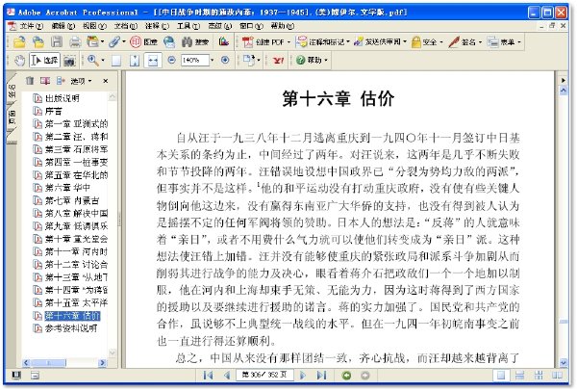Screen dimensions: 577x391
Task: Open bookmark 序言
Action: pyautogui.click(x=53, y=112)
